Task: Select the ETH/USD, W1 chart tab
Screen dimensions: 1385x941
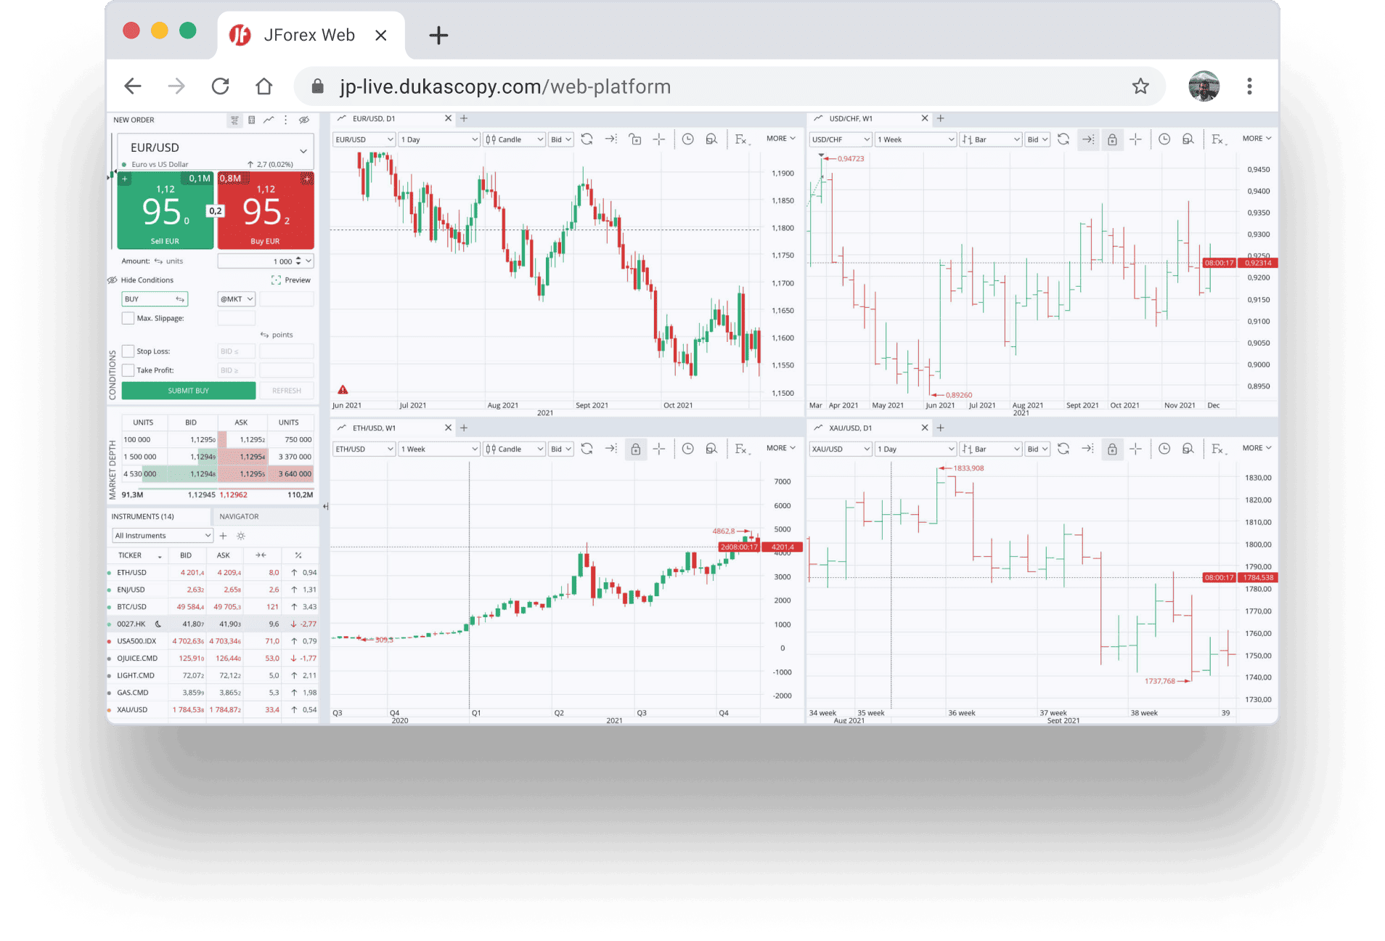Action: (375, 428)
